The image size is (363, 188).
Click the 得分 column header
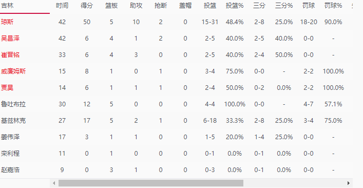[87, 6]
